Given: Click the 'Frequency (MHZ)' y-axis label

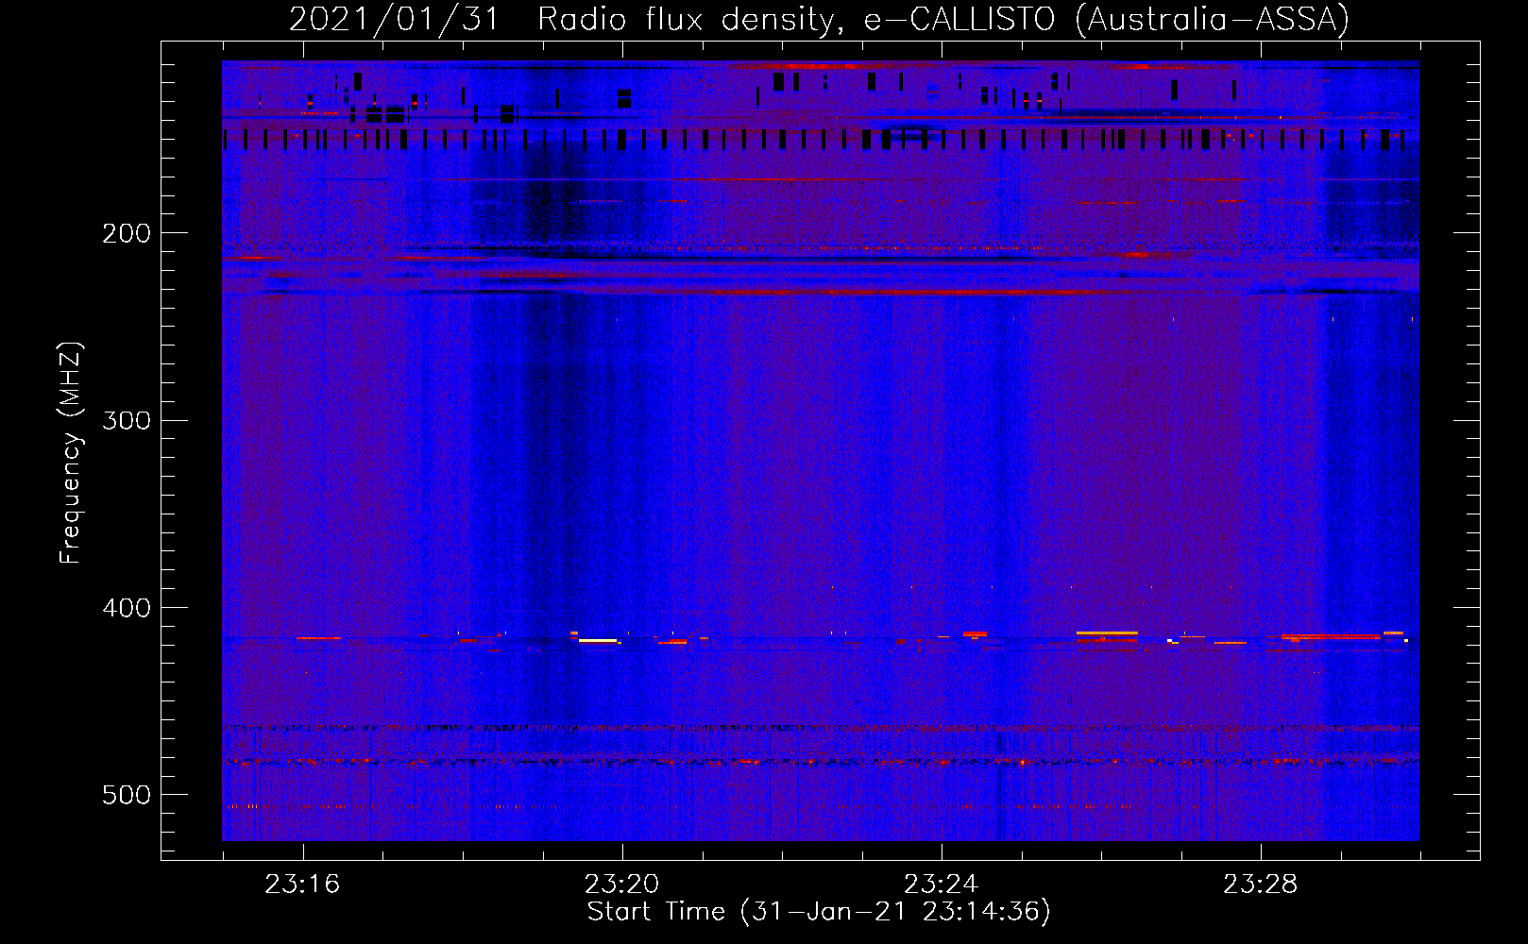Looking at the screenshot, I should [70, 453].
